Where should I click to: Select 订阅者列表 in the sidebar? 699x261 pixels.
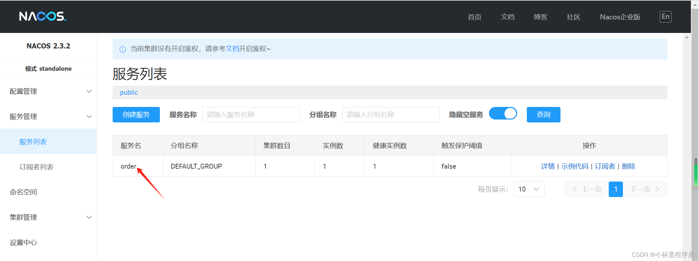pos(49,167)
